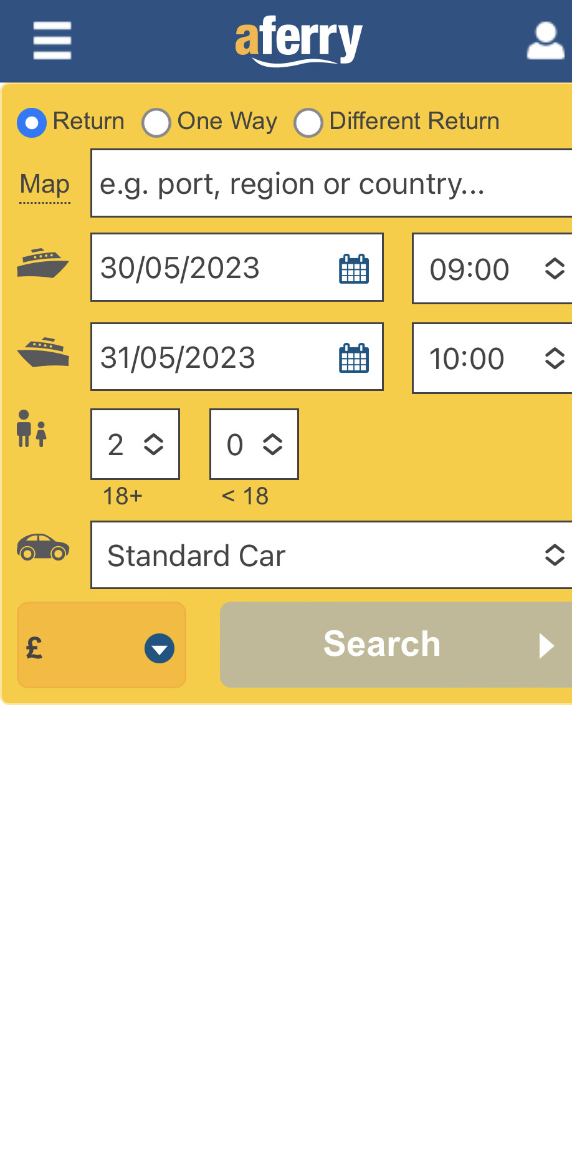Choose the Different Return option

[308, 122]
